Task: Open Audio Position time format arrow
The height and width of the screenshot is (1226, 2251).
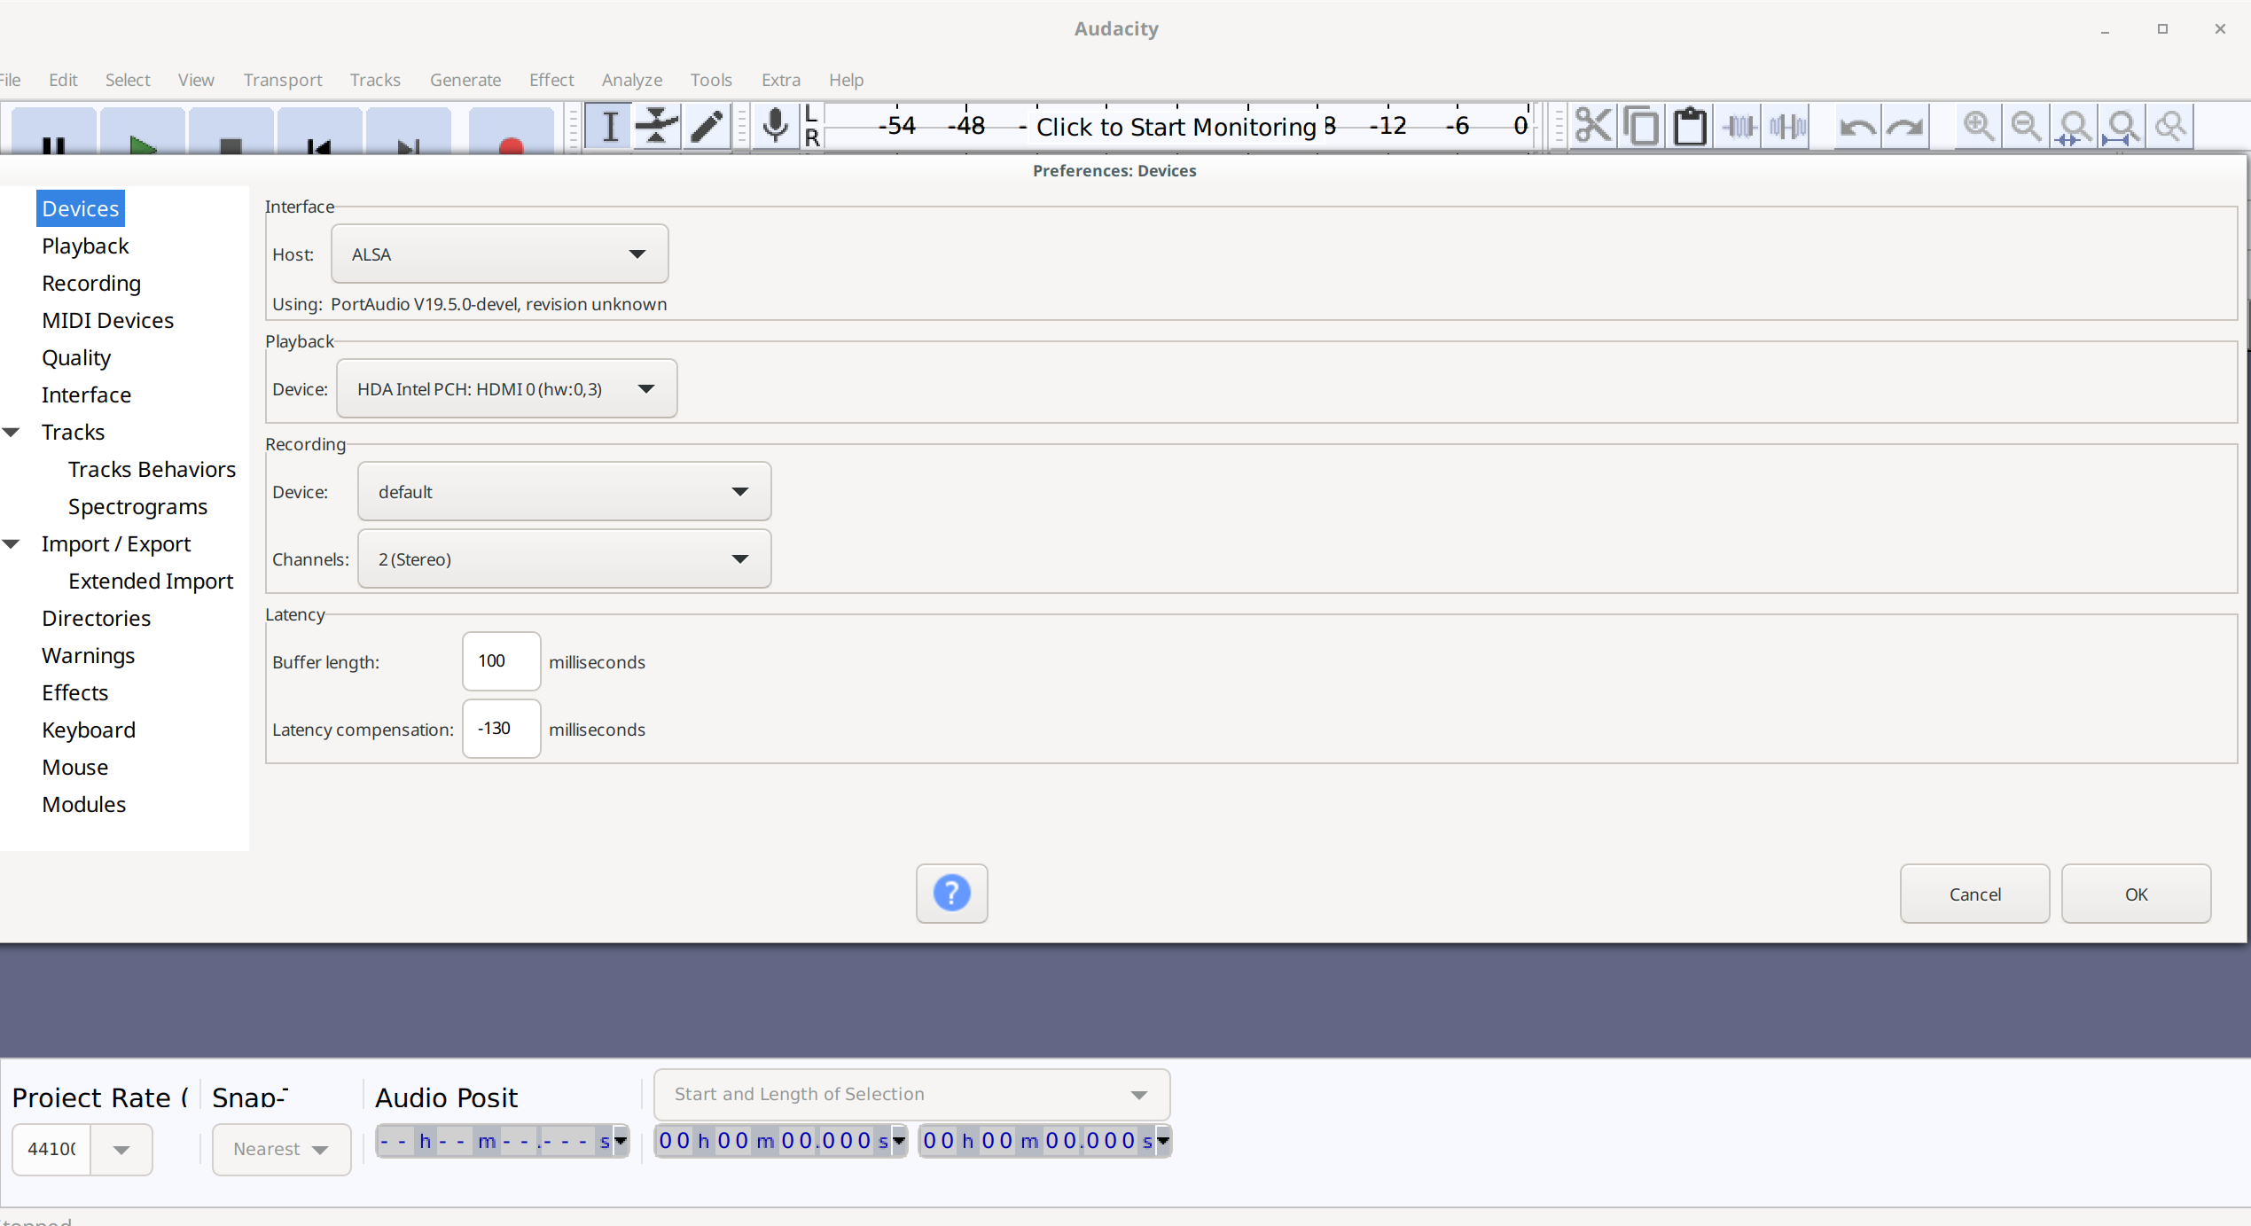Action: [621, 1142]
